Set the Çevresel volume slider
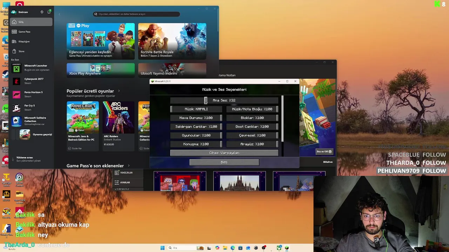Image resolution: width=449 pixels, height=252 pixels. click(252, 135)
